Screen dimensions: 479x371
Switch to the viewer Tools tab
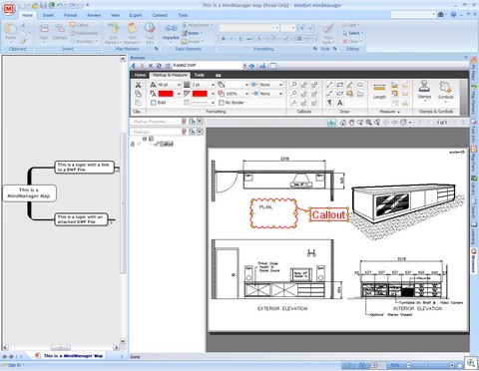(x=200, y=75)
